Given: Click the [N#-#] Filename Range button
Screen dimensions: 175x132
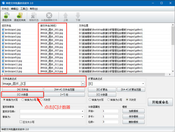Looking at the screenshot, I should pyautogui.click(x=64, y=90).
